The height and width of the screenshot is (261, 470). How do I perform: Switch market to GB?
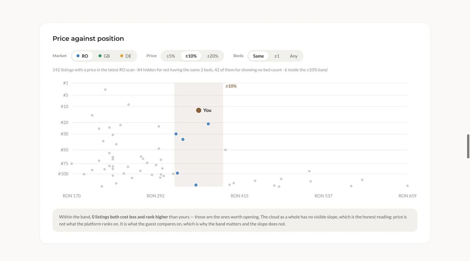click(x=104, y=56)
